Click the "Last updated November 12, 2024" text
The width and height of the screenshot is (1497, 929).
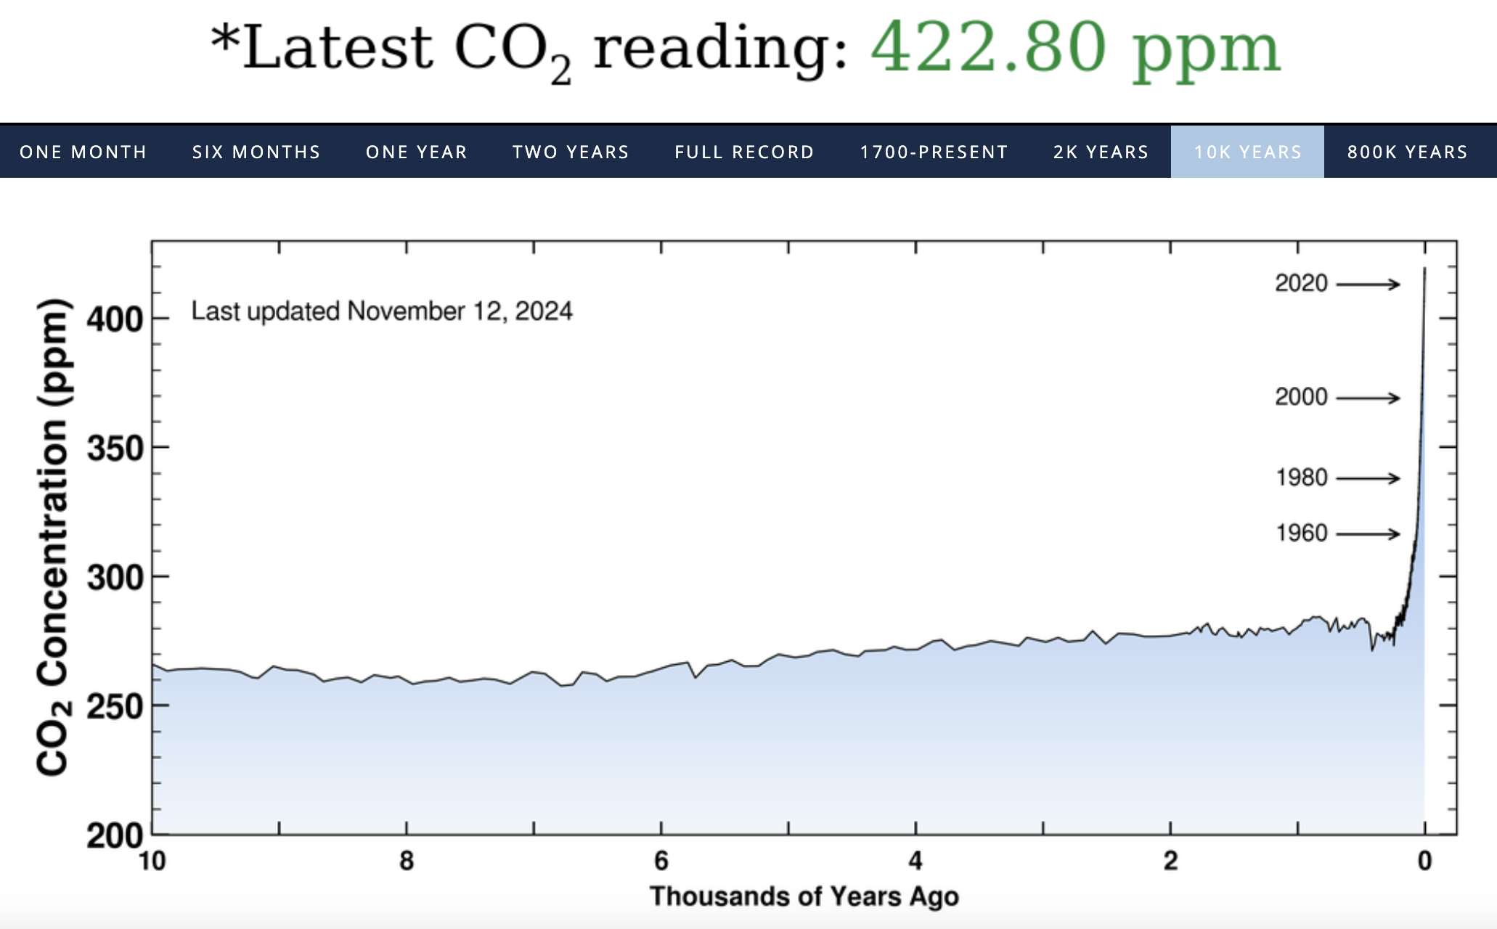click(382, 311)
